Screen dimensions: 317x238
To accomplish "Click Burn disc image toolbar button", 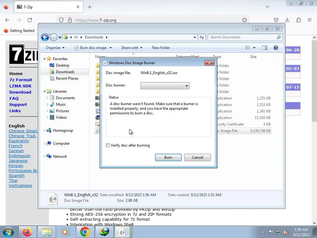I will 91,48.
